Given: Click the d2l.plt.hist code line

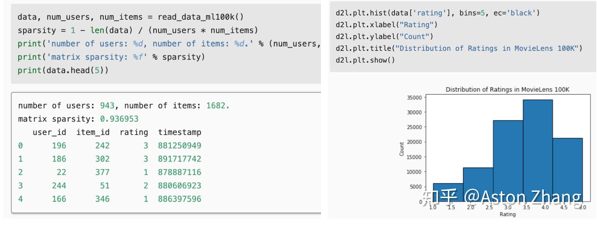Looking at the screenshot, I should point(437,13).
